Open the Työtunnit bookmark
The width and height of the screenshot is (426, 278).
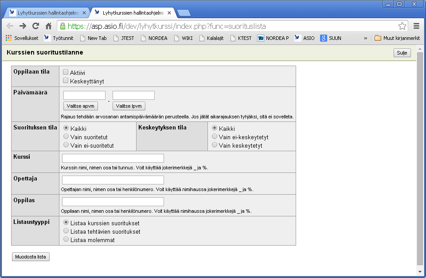pyautogui.click(x=59, y=38)
